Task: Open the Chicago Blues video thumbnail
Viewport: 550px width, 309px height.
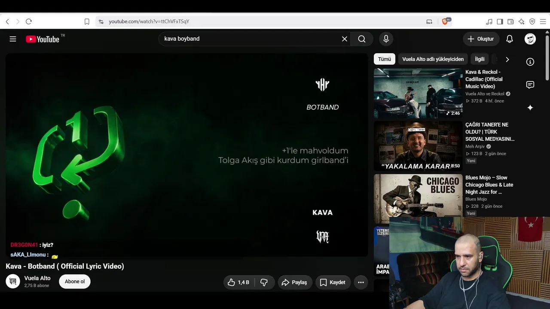Action: point(418,199)
